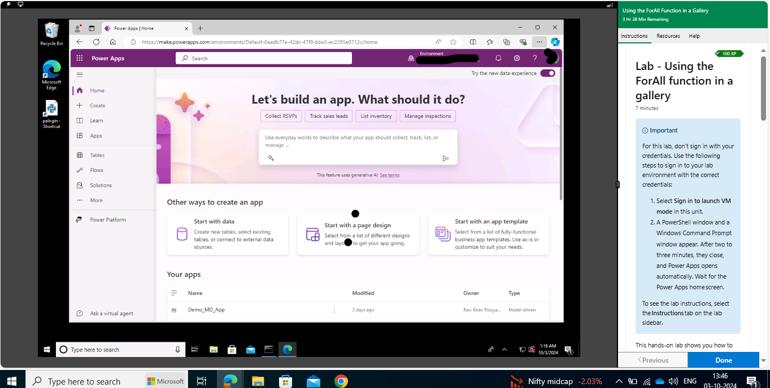Choose the List inventory suggestion

(376, 116)
